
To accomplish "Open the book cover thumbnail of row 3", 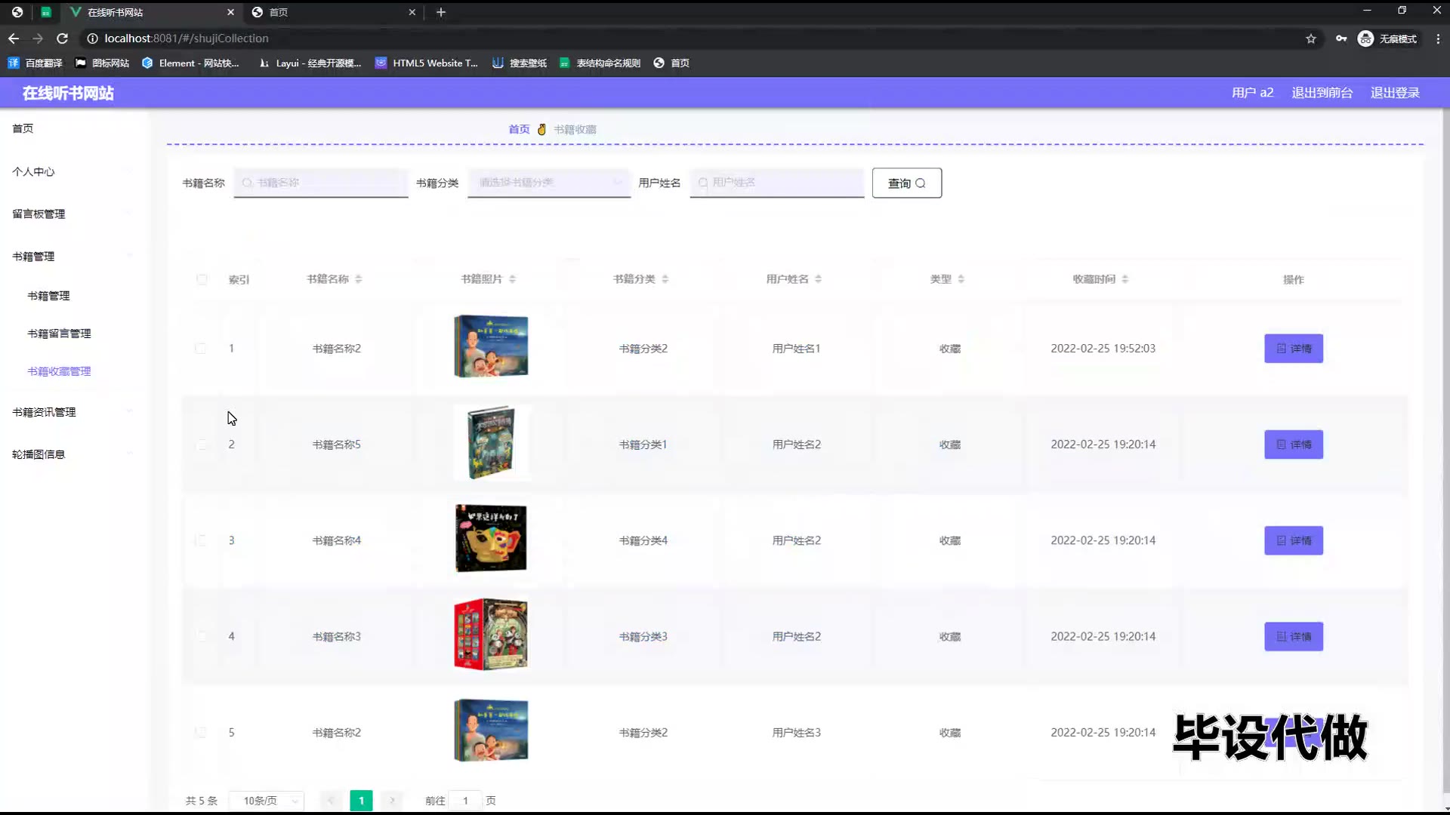I will (491, 539).
